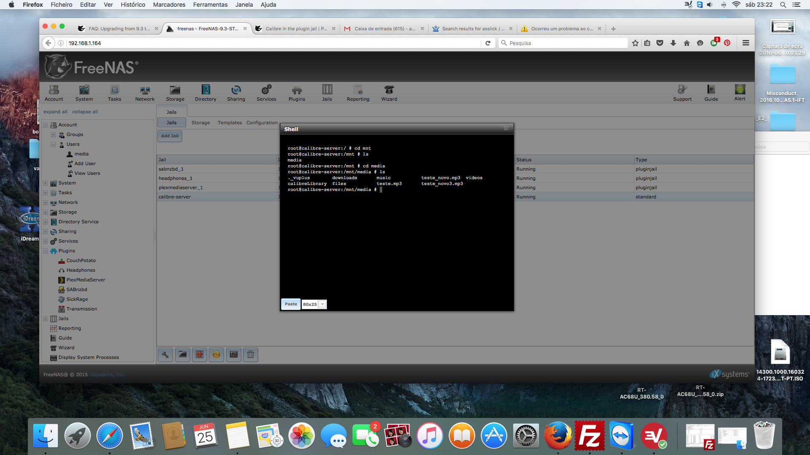This screenshot has height=455, width=810.
Task: Switch to the Caixa de entrada Gmail tab
Action: (384, 29)
